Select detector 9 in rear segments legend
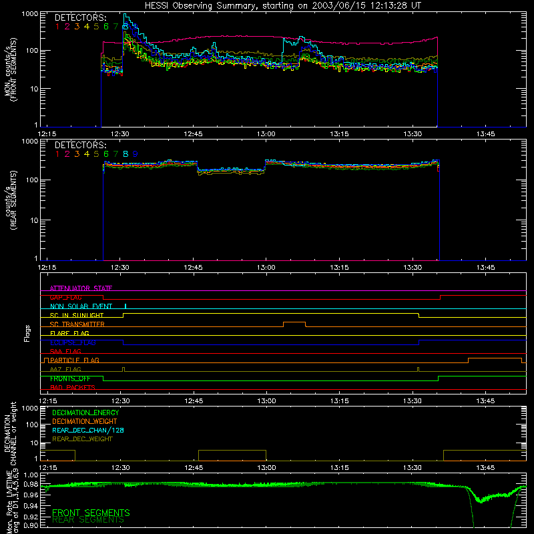534x534 pixels. [x=136, y=154]
